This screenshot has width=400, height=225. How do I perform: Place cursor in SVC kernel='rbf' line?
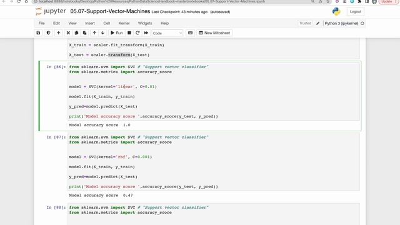point(110,157)
